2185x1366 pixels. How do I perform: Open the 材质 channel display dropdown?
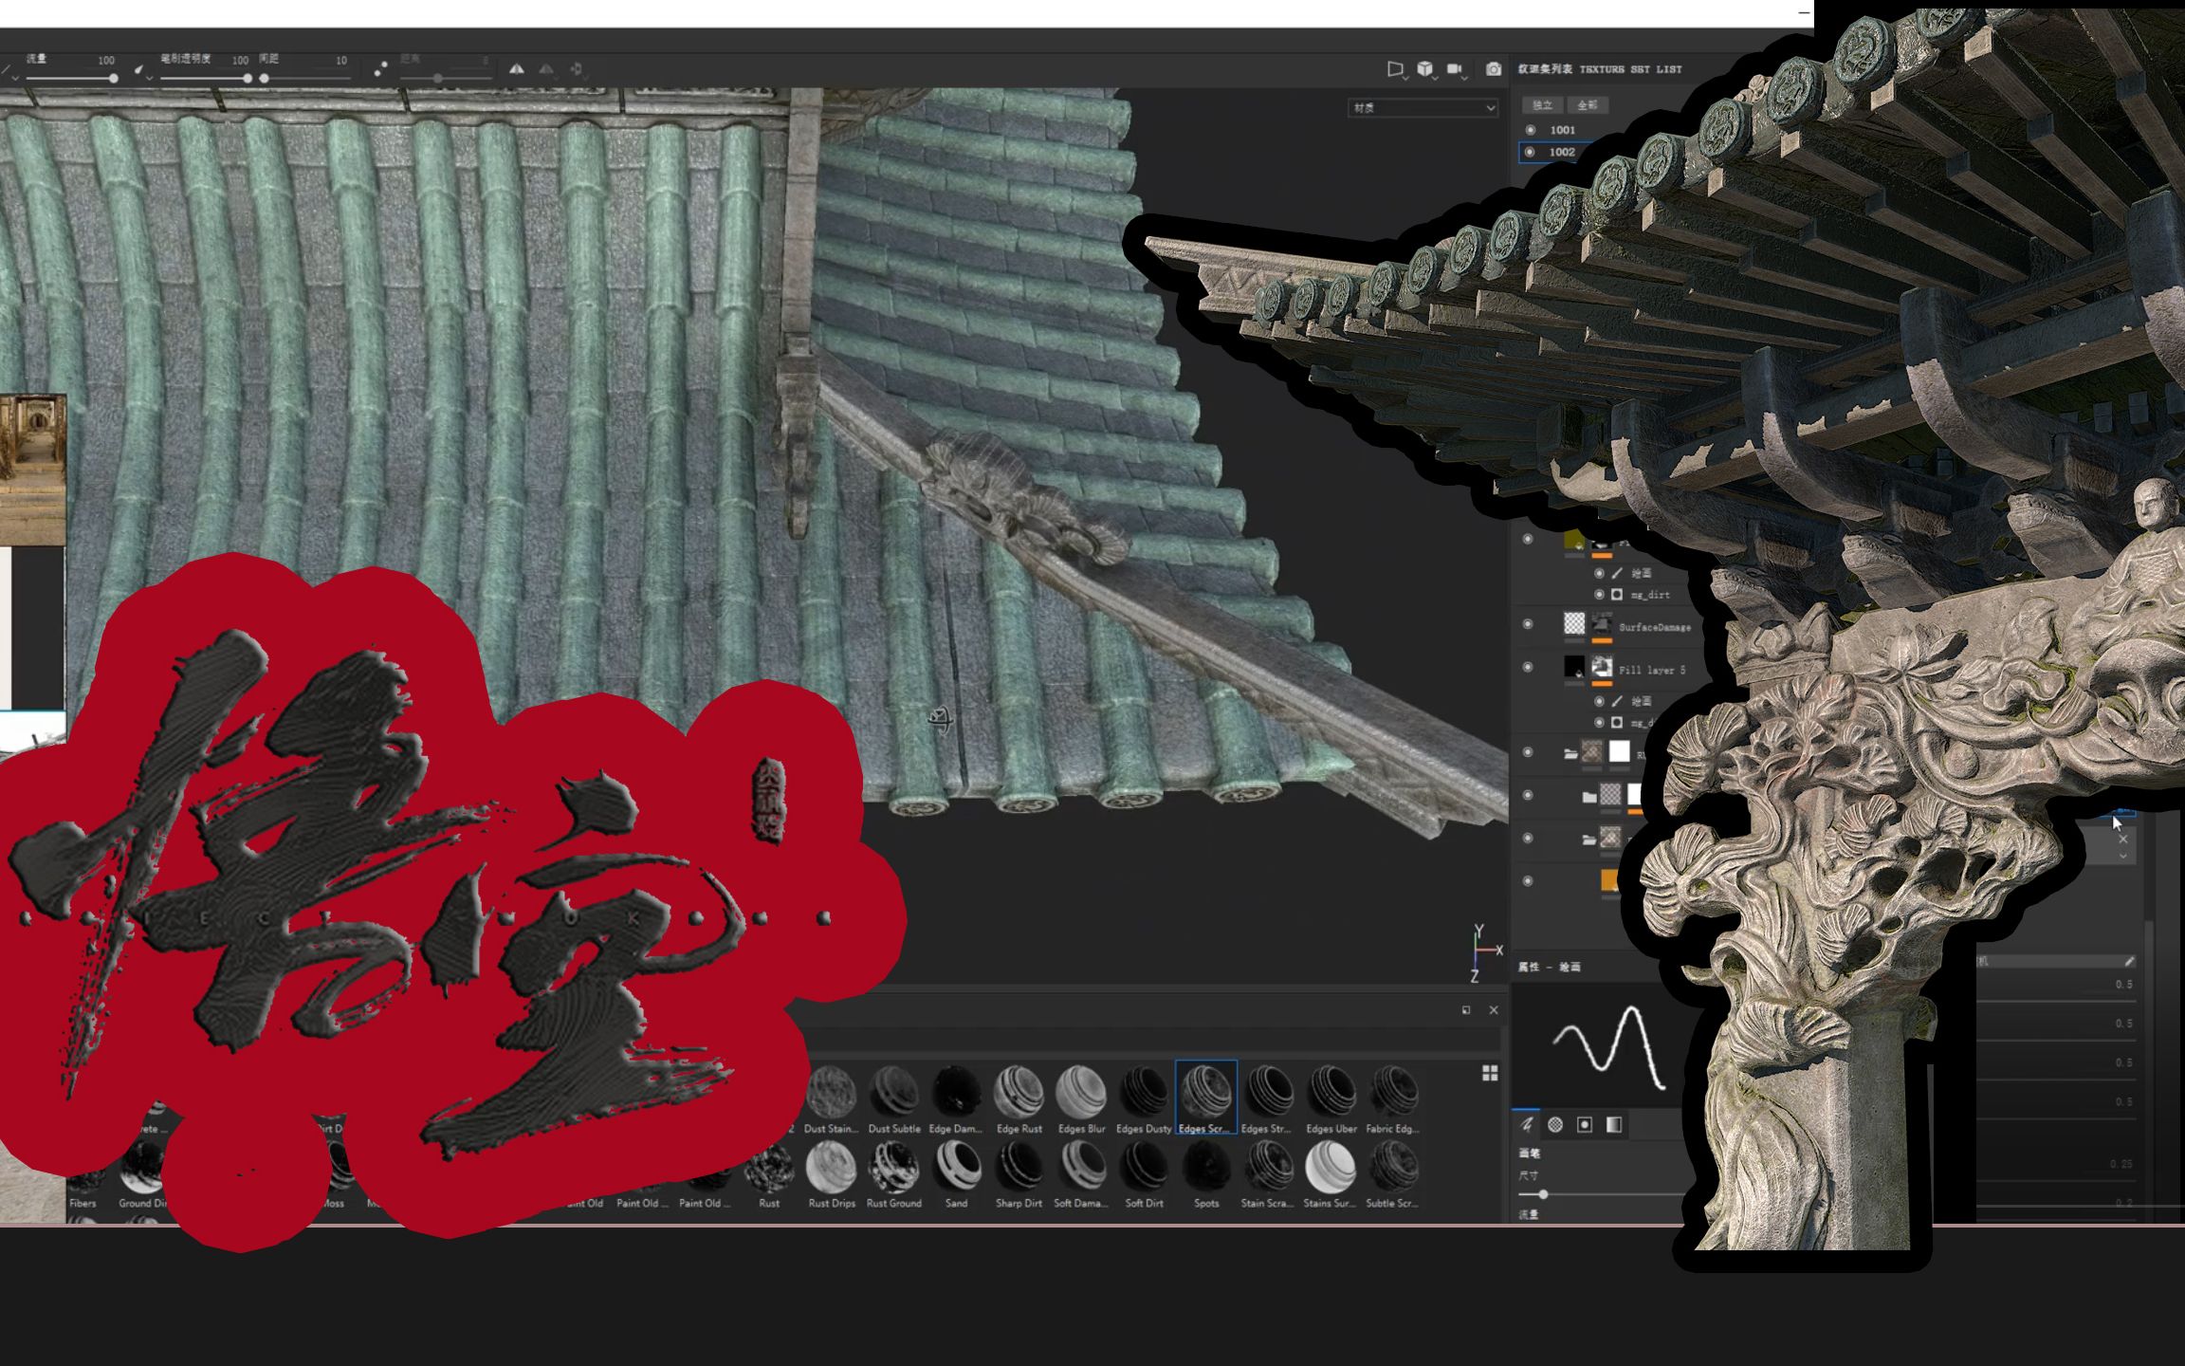pyautogui.click(x=1423, y=108)
